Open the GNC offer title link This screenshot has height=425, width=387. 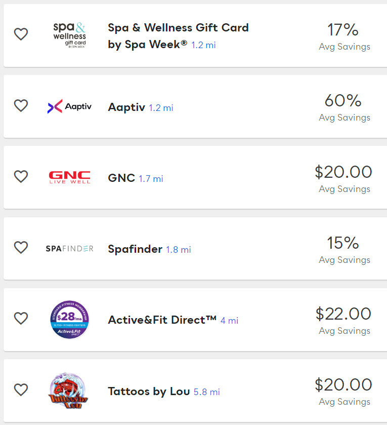121,178
